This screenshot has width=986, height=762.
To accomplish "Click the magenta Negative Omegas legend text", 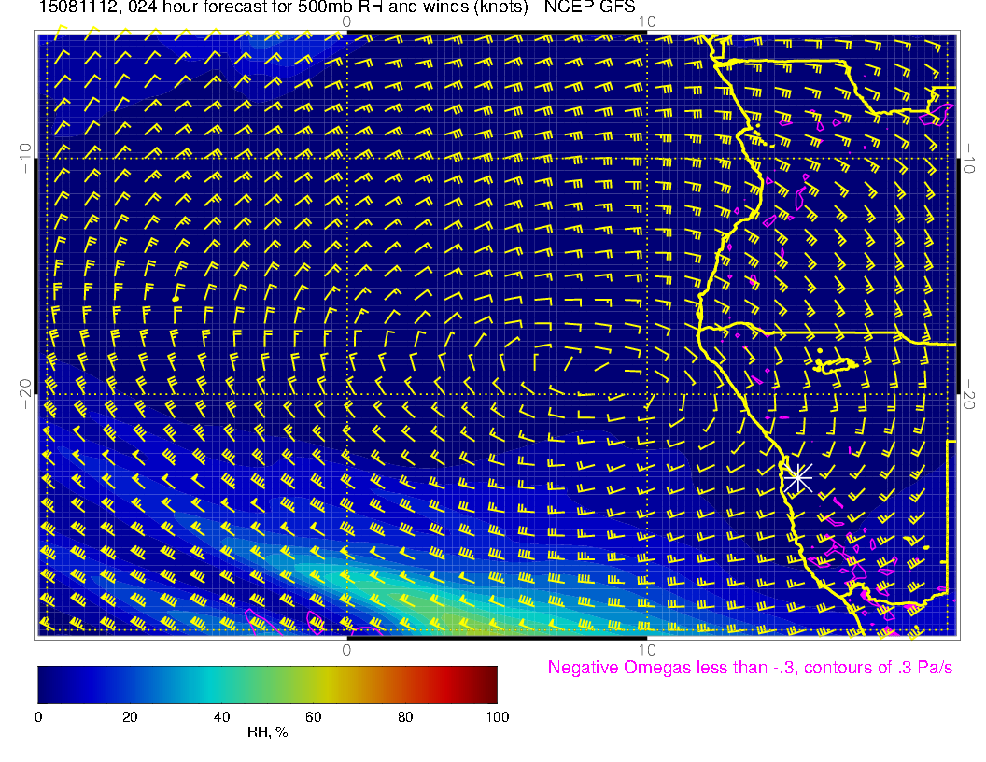I will (750, 668).
